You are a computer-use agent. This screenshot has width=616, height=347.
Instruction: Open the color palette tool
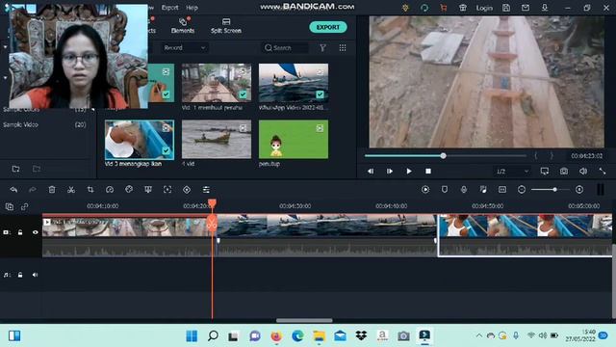coord(129,190)
